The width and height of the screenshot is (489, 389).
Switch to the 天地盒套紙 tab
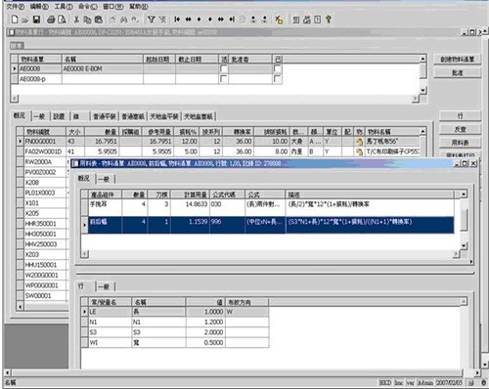click(x=199, y=116)
